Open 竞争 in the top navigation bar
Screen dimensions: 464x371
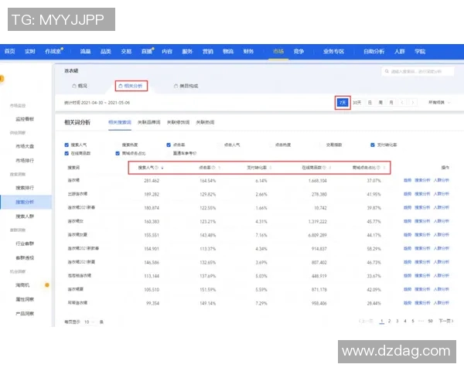click(x=299, y=51)
